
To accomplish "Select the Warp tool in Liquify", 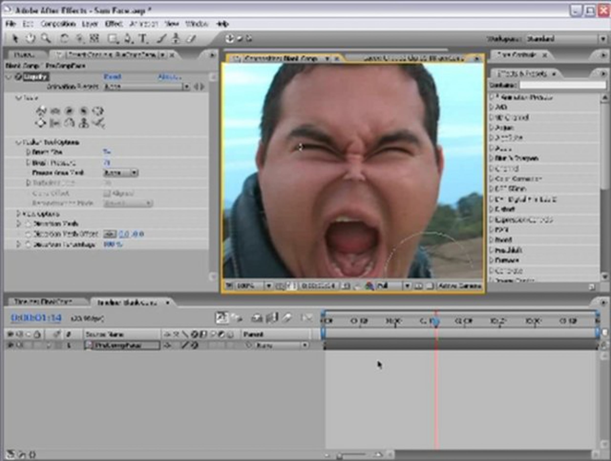I will (41, 111).
